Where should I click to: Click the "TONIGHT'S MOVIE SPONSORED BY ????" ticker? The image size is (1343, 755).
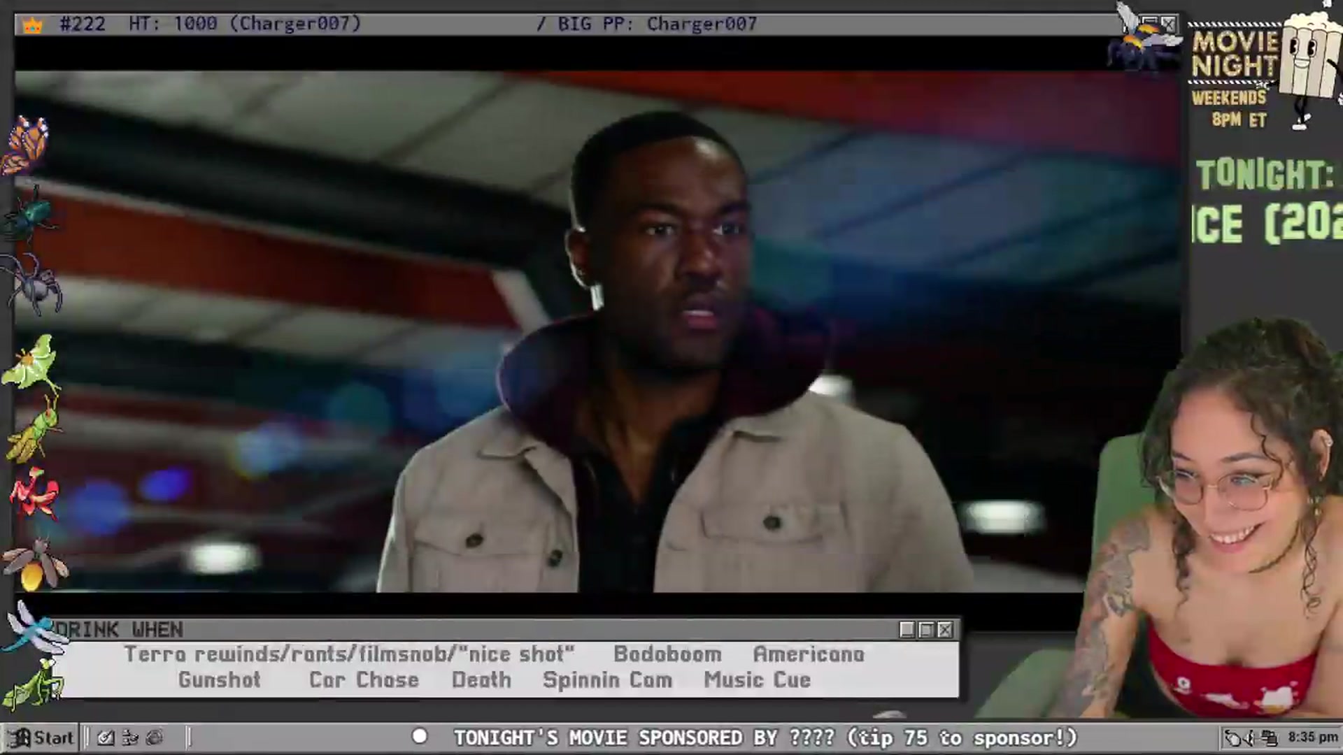coord(644,738)
